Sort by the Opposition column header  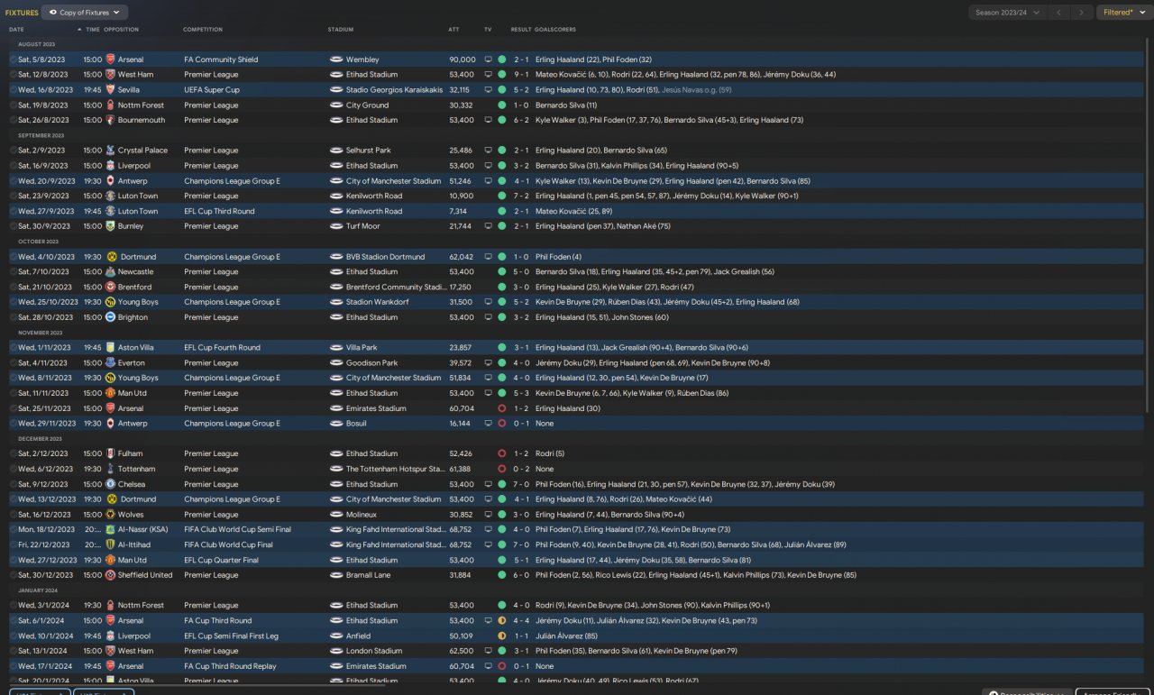122,30
